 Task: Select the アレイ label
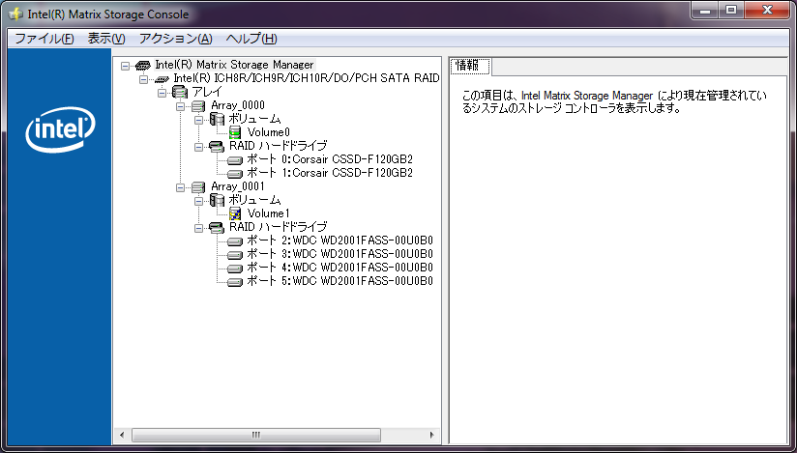pyautogui.click(x=207, y=93)
